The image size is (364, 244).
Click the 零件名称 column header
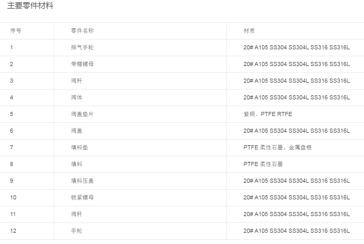tap(82, 31)
